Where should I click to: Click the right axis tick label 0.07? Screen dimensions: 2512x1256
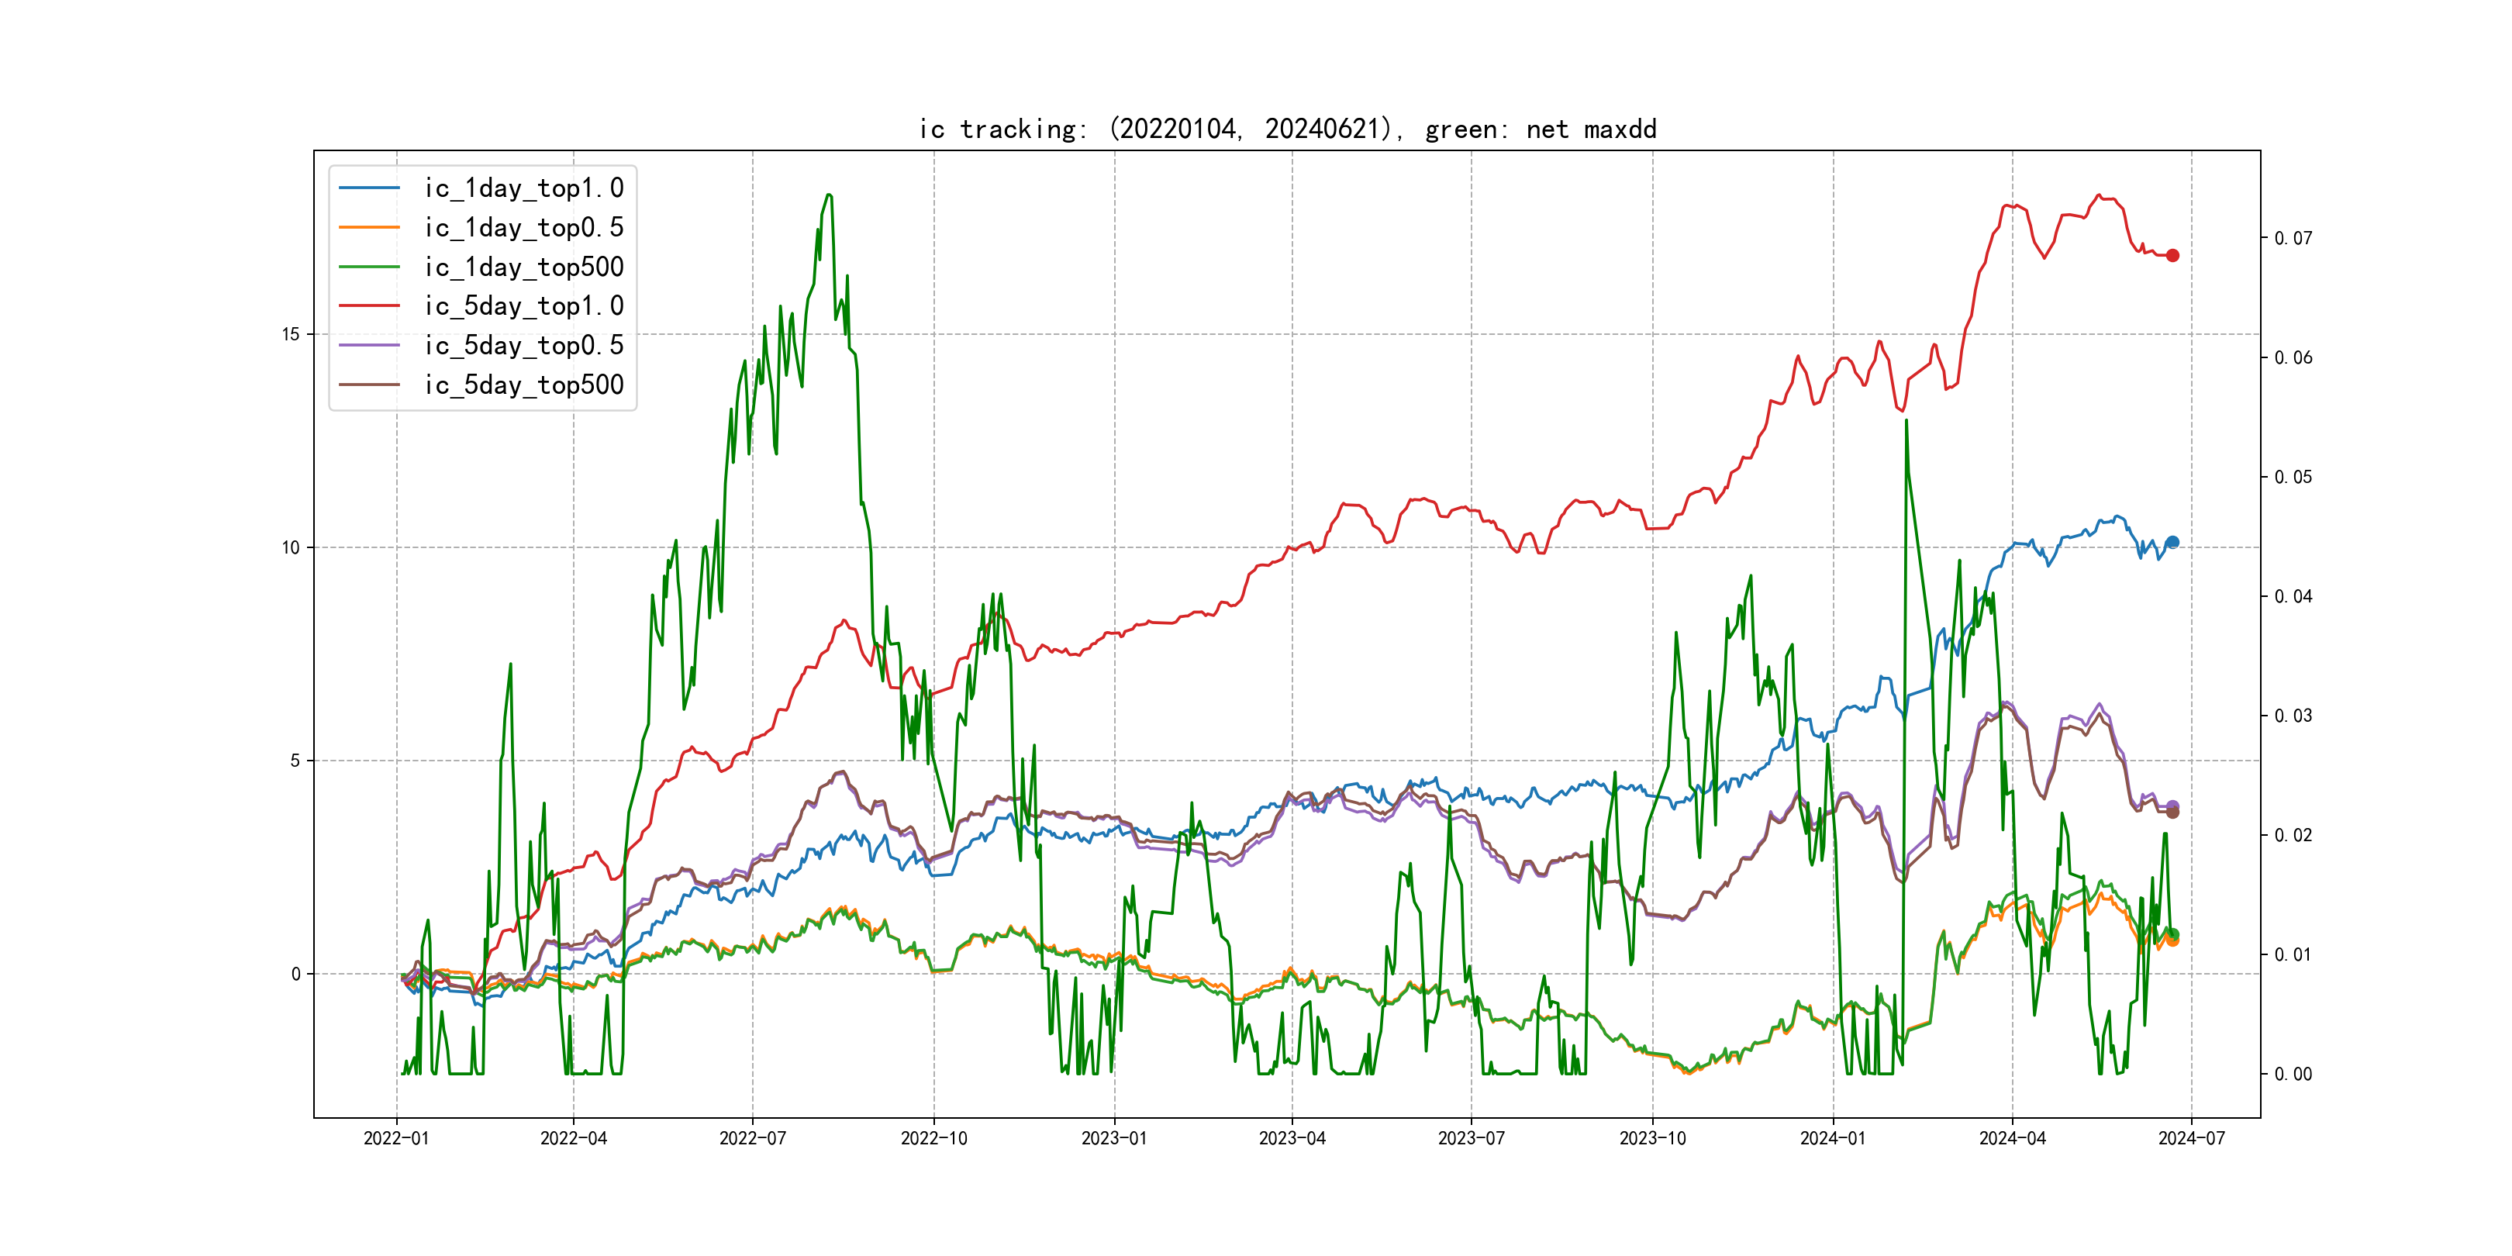(2293, 238)
